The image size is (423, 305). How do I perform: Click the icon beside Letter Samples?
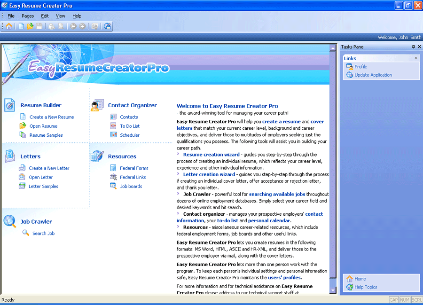coord(22,186)
